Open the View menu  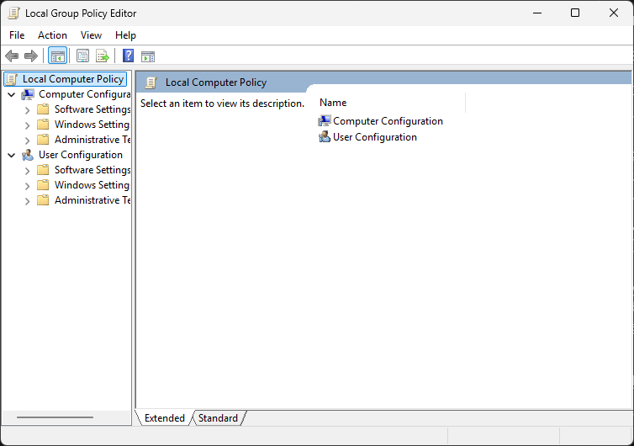pyautogui.click(x=91, y=35)
